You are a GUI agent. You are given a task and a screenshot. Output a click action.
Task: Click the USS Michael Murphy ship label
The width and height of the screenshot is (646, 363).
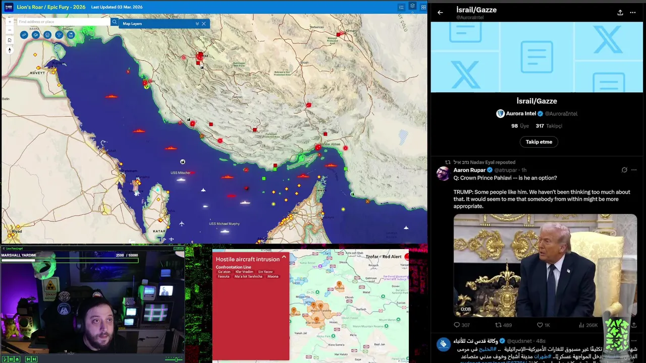point(224,224)
